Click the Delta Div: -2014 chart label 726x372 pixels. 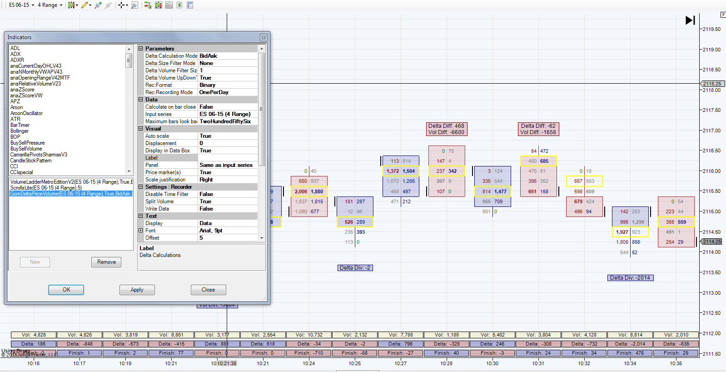[x=630, y=278]
